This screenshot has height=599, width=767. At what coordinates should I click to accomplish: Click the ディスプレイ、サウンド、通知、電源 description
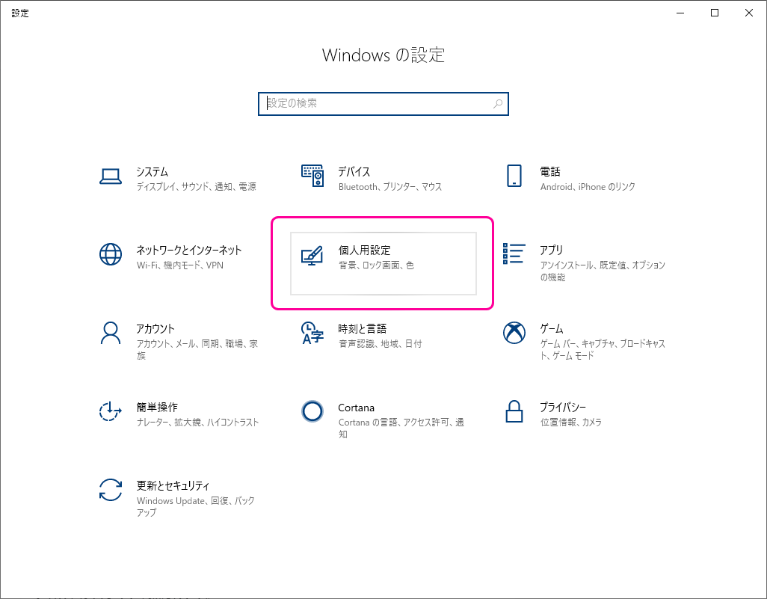point(196,186)
